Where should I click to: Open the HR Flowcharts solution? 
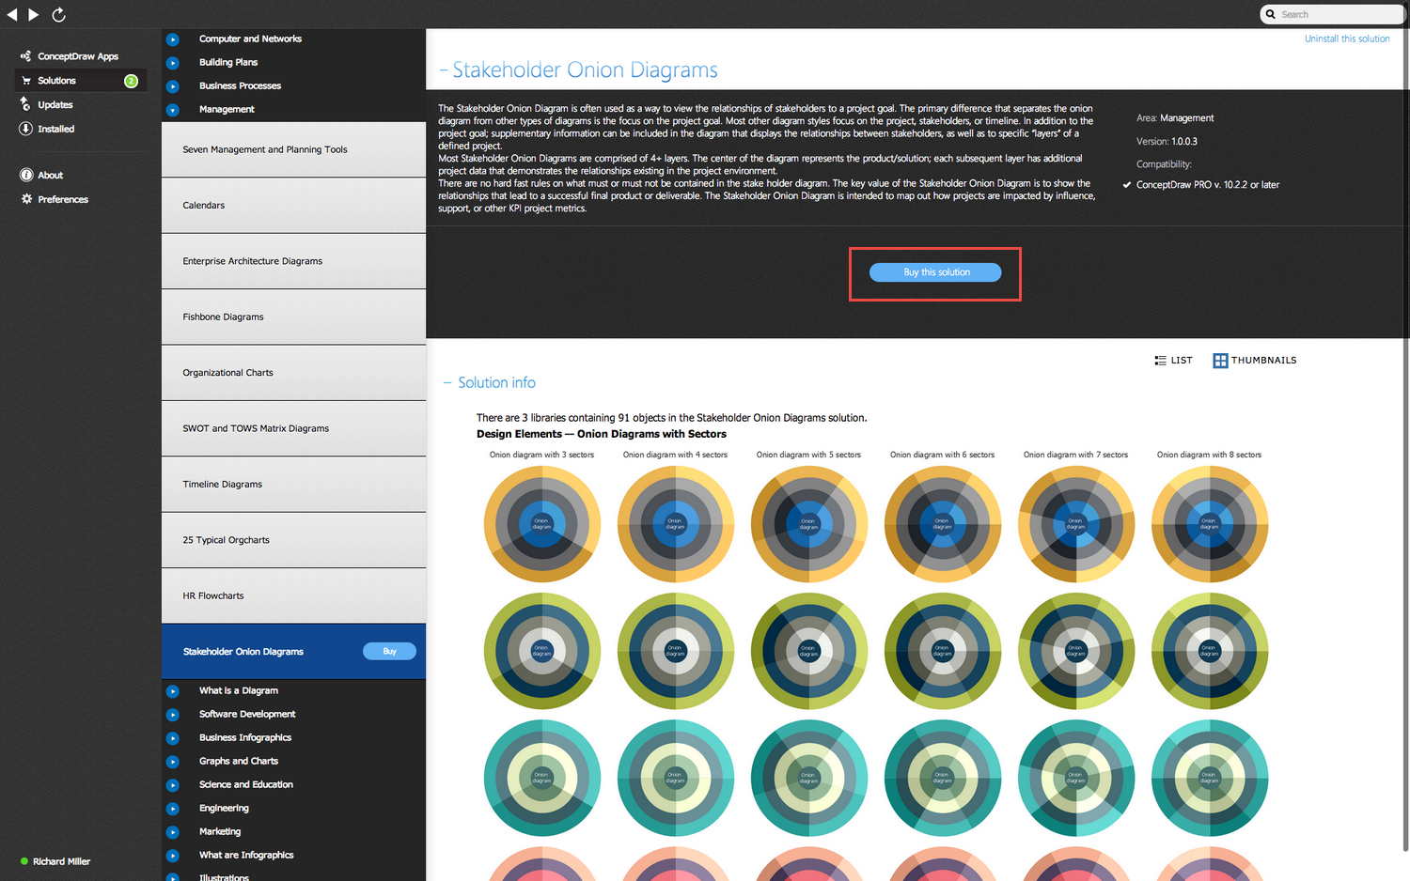point(293,595)
